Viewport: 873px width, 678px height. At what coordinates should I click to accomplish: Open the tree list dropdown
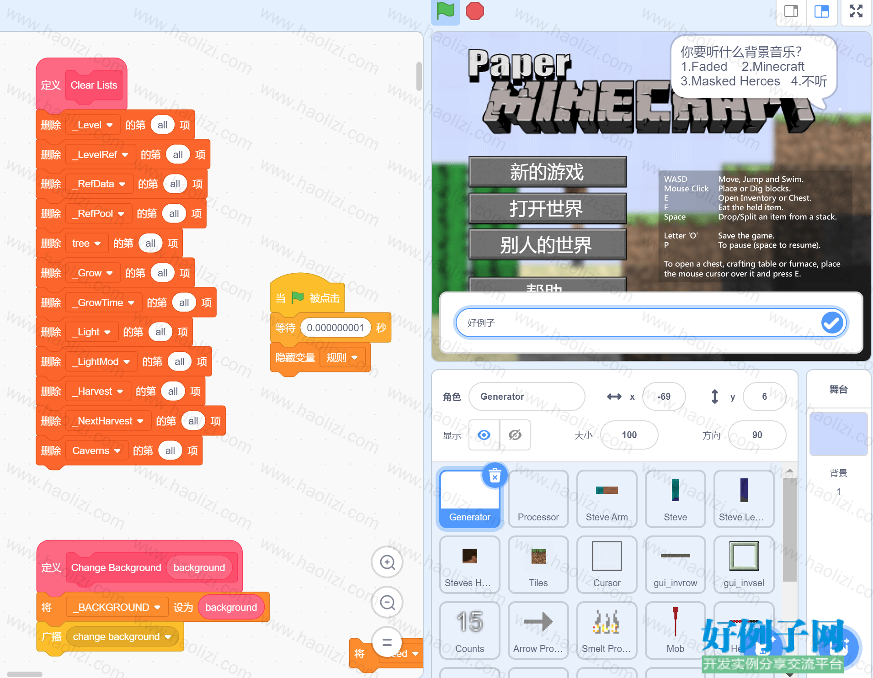[x=87, y=244]
